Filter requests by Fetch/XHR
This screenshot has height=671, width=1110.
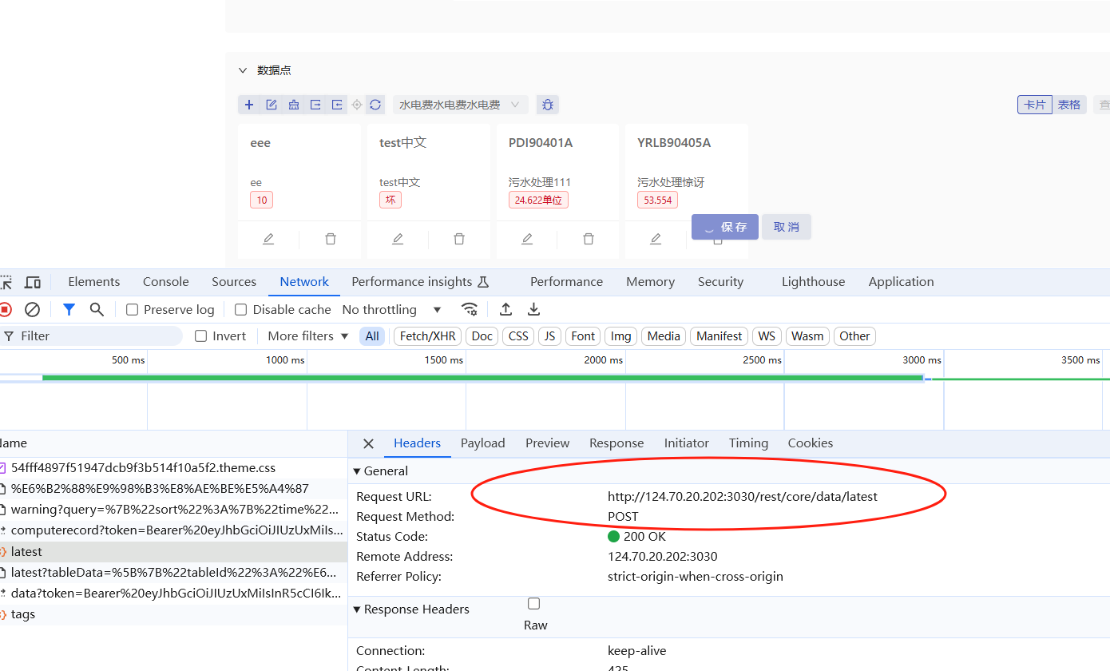pyautogui.click(x=428, y=336)
